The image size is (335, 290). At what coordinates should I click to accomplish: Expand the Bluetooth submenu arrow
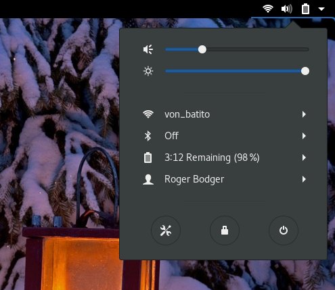(304, 136)
